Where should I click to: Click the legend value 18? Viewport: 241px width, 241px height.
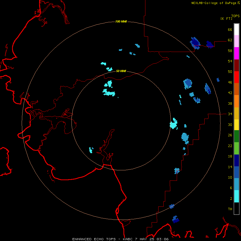pyautogui.click(x=230, y=156)
